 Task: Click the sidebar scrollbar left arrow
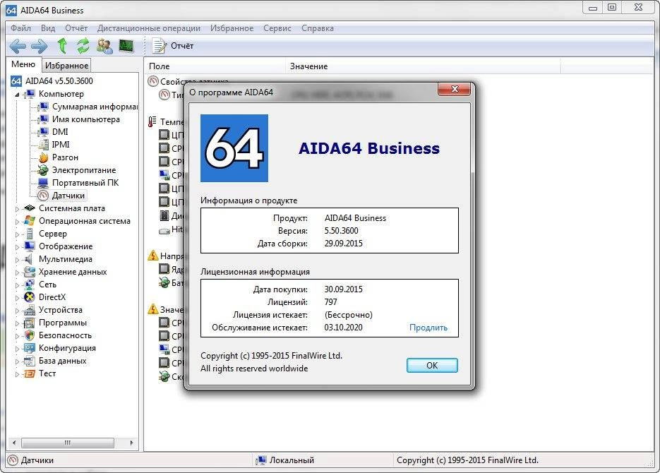(x=14, y=443)
